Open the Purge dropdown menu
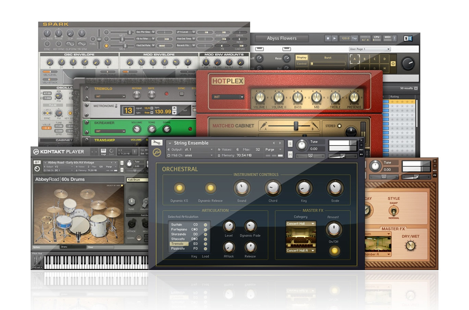Screen dimensions: 469x310 [274, 149]
